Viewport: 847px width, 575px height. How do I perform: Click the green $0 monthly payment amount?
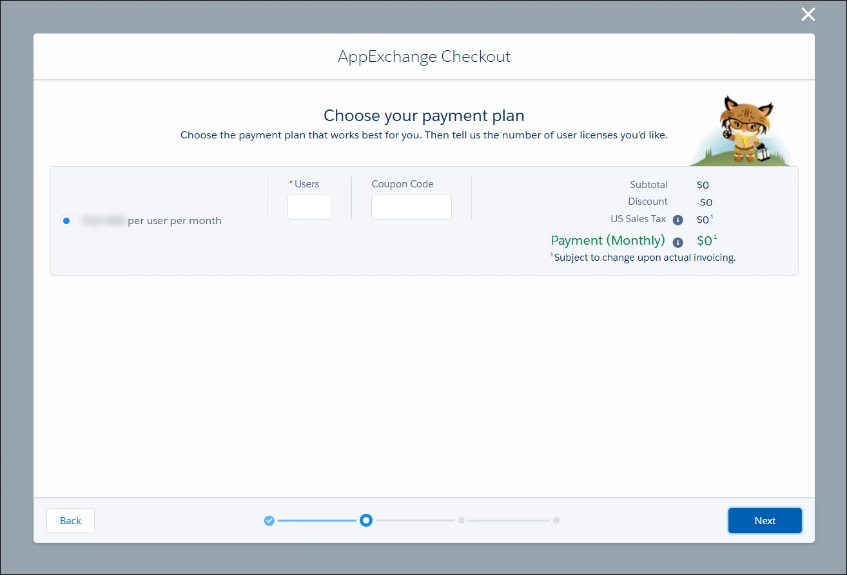tap(706, 241)
